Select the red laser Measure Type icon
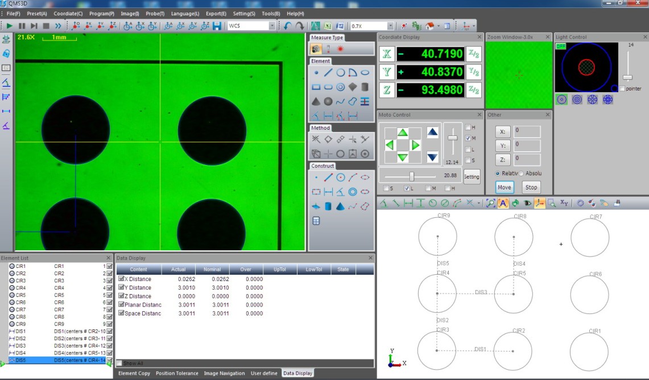649x380 pixels. [340, 49]
